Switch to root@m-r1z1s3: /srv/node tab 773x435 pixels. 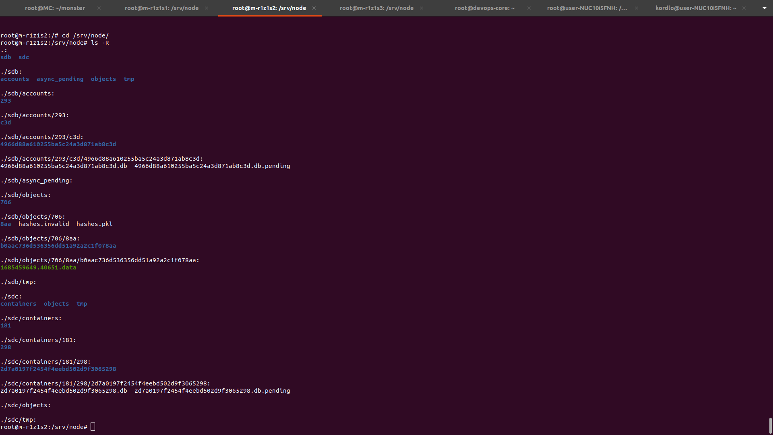pos(376,8)
